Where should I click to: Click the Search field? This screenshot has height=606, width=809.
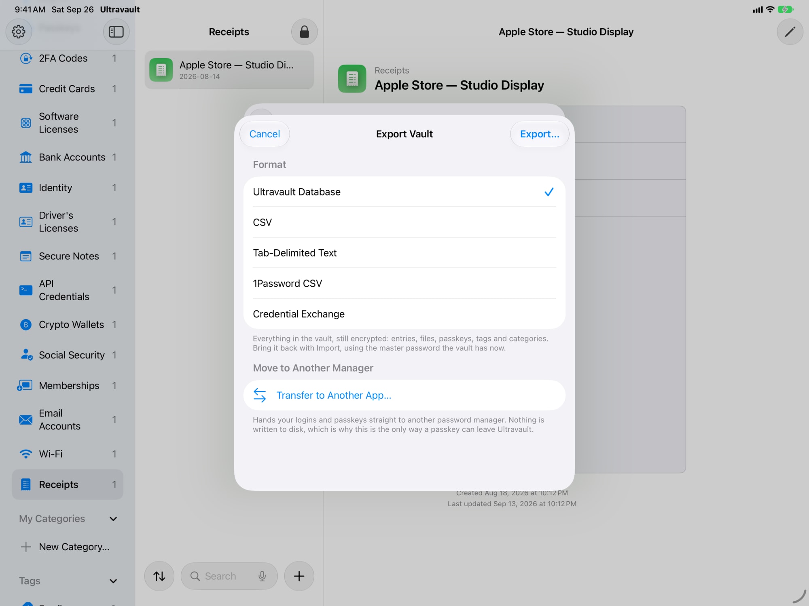pyautogui.click(x=229, y=576)
